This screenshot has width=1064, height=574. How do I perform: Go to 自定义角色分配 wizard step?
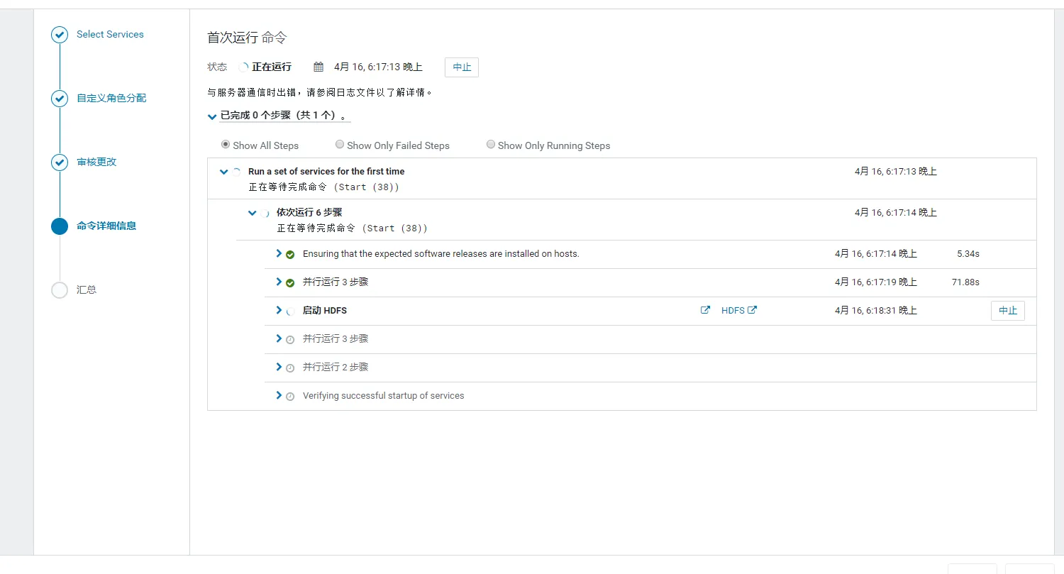pyautogui.click(x=111, y=99)
